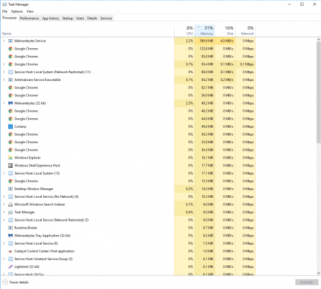Expand Service Host: Local Service (8)

(4, 243)
